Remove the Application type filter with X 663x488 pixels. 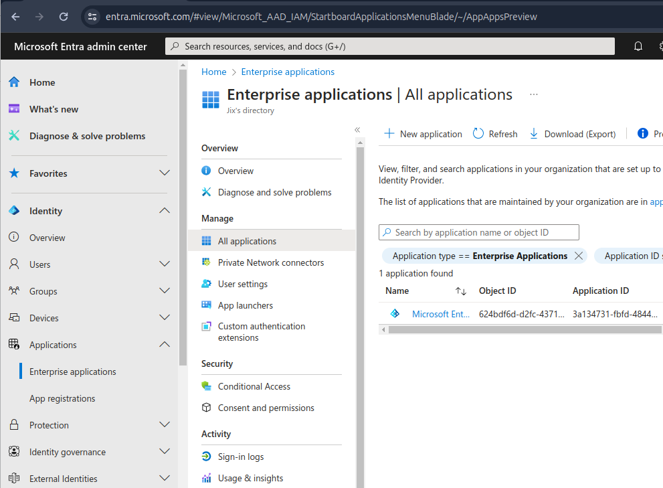(x=579, y=256)
